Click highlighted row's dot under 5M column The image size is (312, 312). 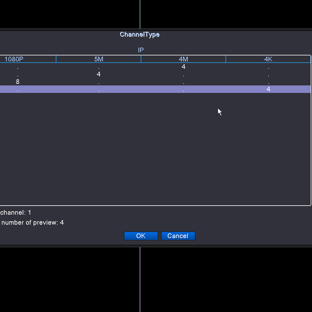99,90
